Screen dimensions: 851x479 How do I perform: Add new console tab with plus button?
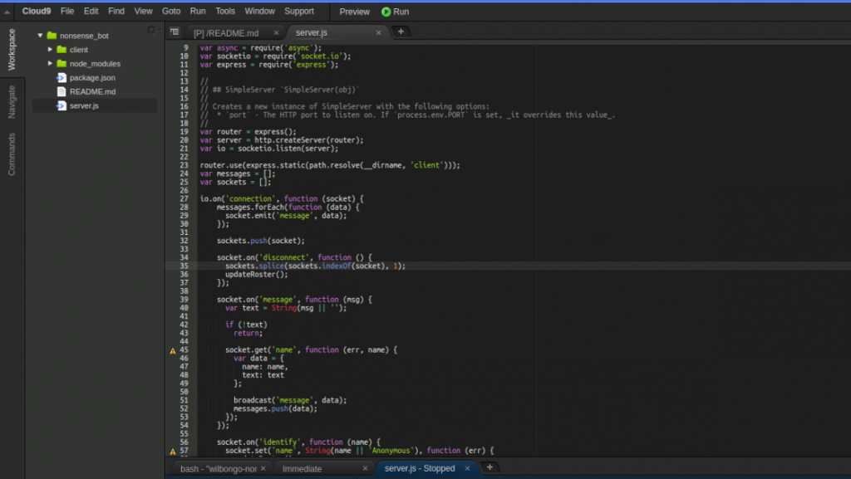tap(489, 467)
